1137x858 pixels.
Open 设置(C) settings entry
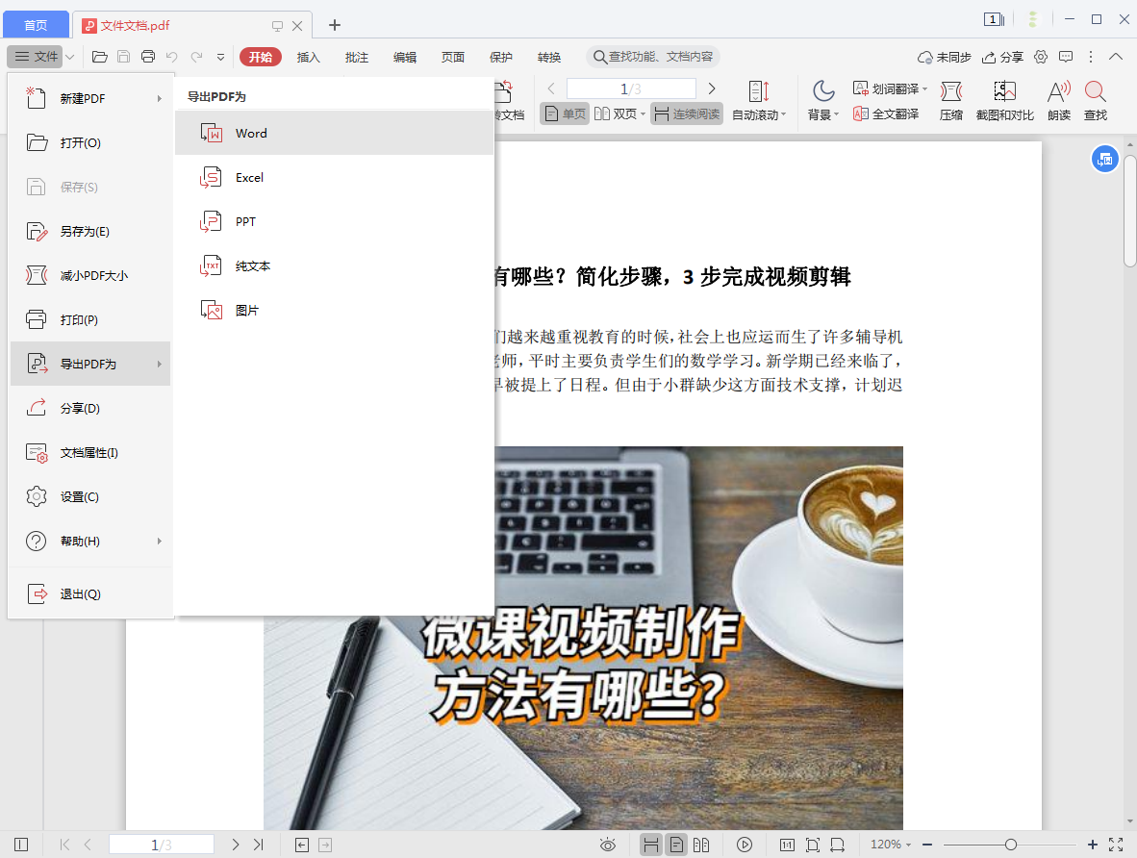90,496
